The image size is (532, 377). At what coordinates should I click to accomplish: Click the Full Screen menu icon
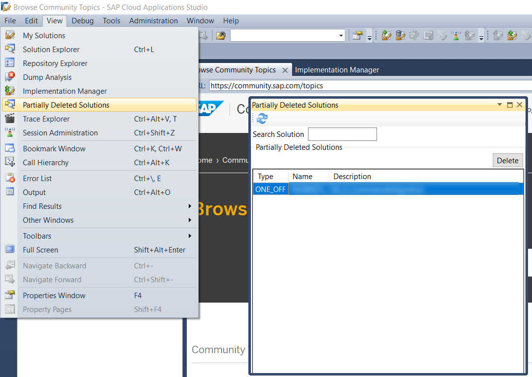(10, 250)
